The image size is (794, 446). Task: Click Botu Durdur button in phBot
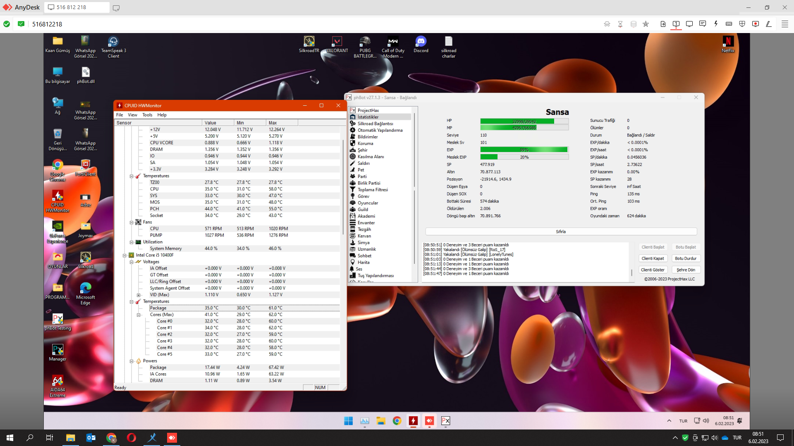pyautogui.click(x=686, y=259)
